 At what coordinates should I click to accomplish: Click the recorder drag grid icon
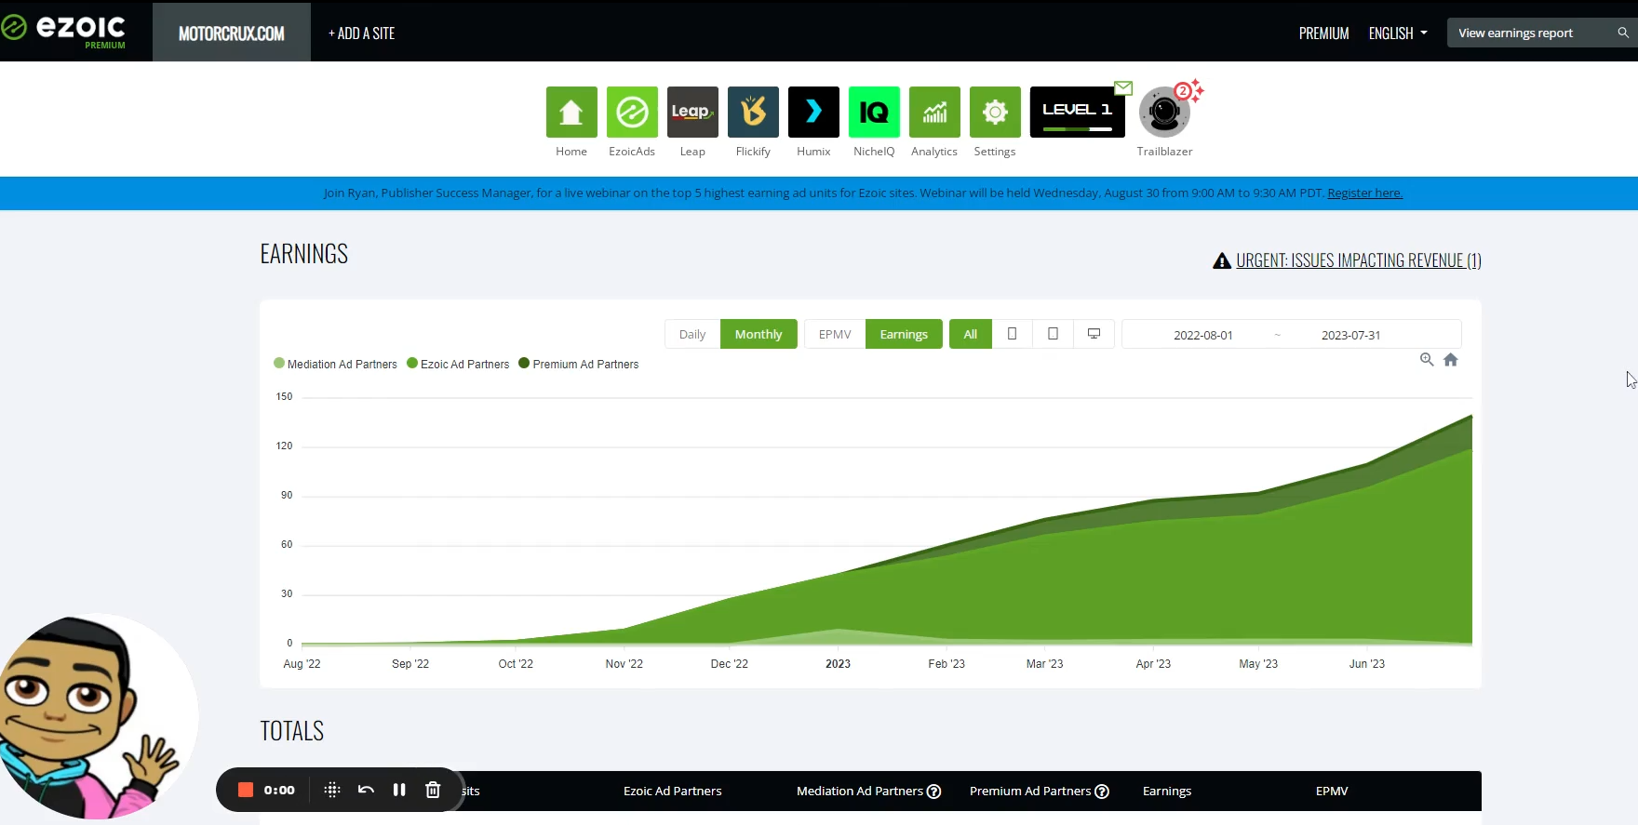[332, 790]
